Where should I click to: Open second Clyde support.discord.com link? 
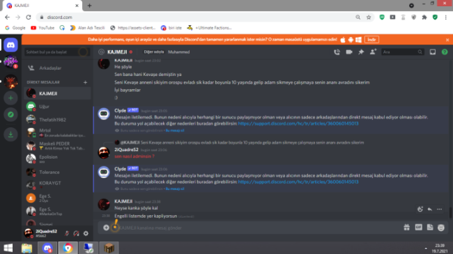point(298,182)
